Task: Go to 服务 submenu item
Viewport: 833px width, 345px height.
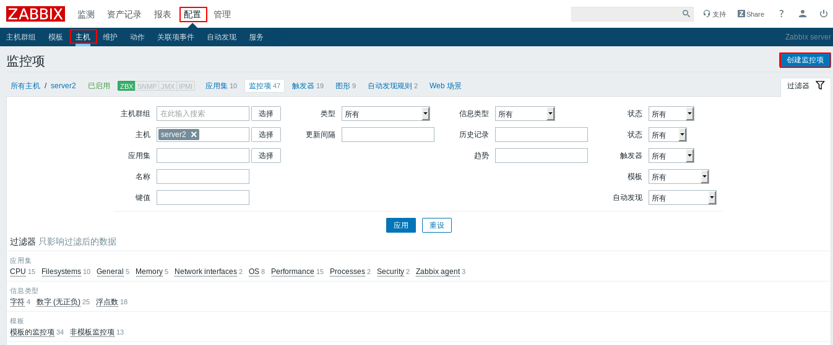Action: coord(256,37)
